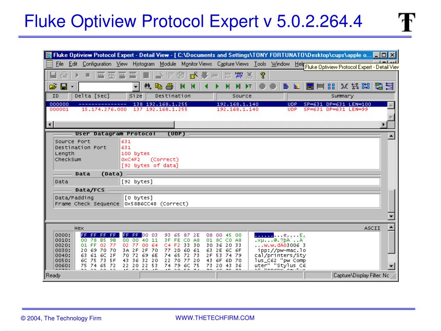Open the Monitor Views menu
Image resolution: width=441 pixels, height=331 pixels.
(196, 64)
